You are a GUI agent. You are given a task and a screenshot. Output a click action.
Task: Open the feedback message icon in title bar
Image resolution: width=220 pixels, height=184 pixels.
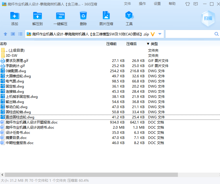(x=196, y=4)
